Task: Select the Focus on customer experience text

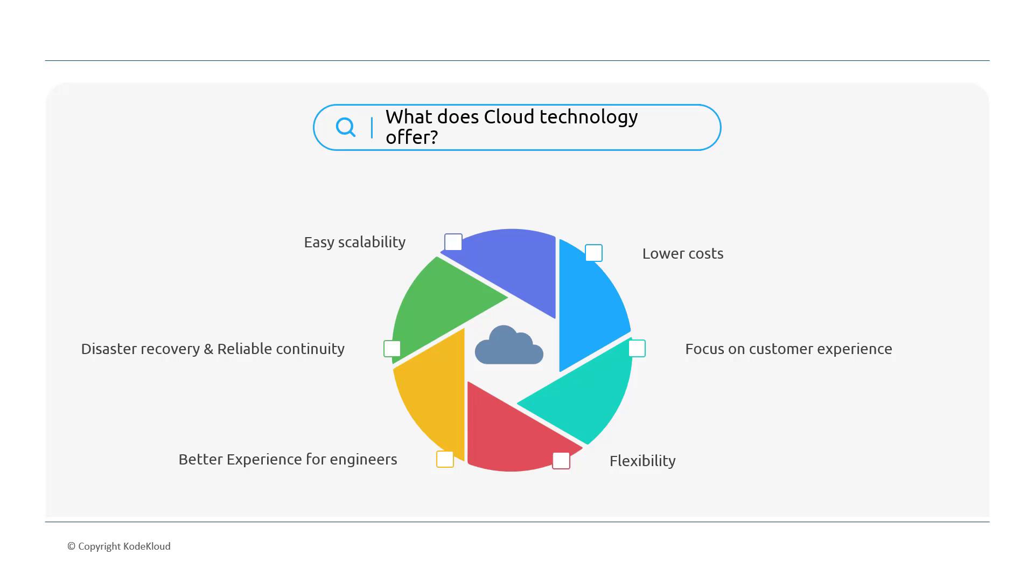Action: point(788,349)
